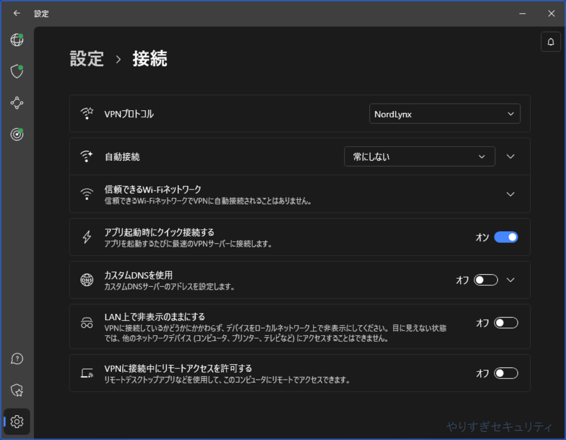This screenshot has height=440, width=566.
Task: Open the star shield icon in sidebar
Action: pos(17,390)
